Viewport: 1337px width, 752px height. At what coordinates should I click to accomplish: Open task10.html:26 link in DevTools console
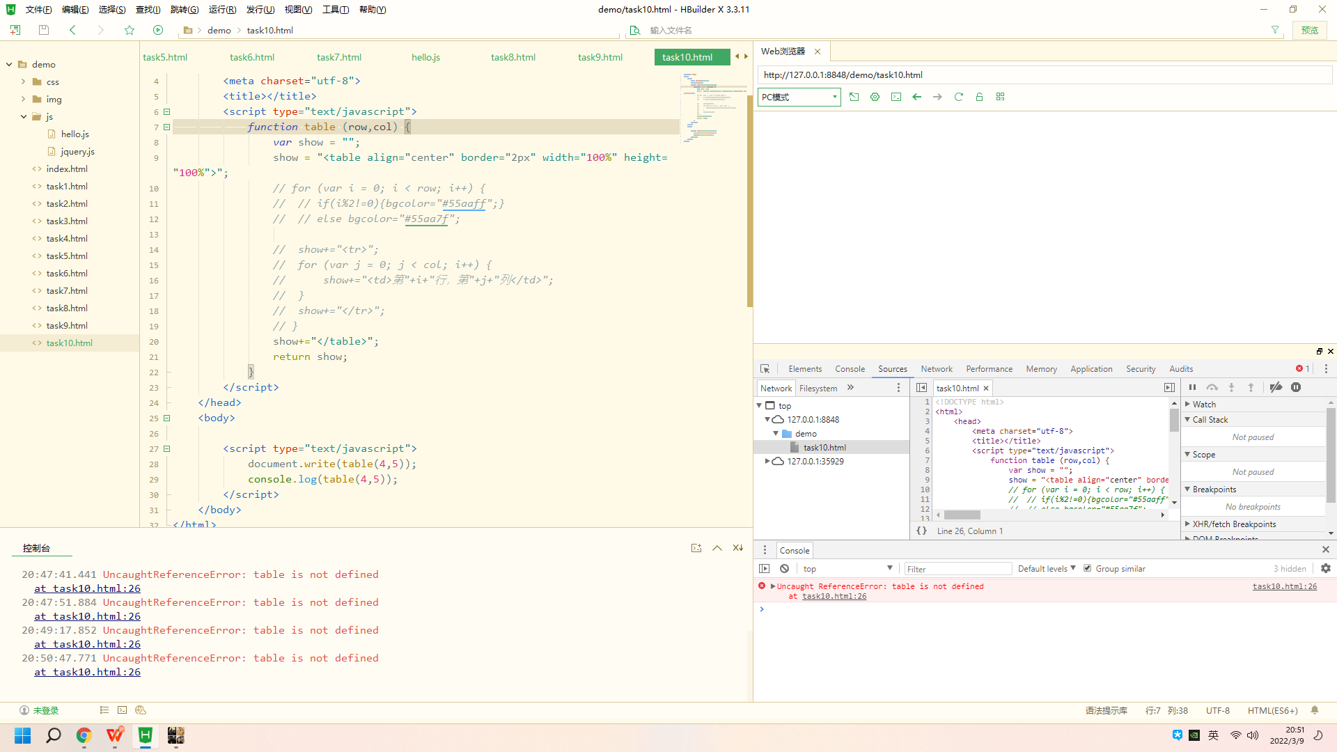pyautogui.click(x=1285, y=587)
